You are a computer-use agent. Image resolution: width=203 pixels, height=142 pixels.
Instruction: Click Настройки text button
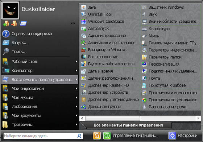pos(188,136)
